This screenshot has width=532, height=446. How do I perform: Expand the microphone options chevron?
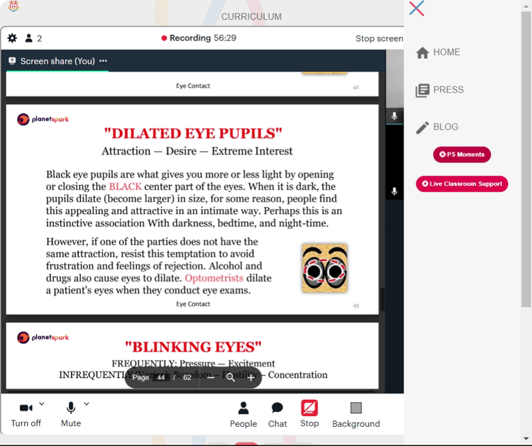87,404
